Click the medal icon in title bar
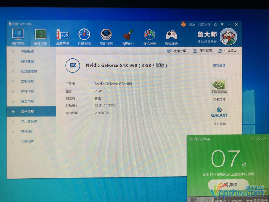The width and height of the screenshot is (269, 202). tap(184, 24)
